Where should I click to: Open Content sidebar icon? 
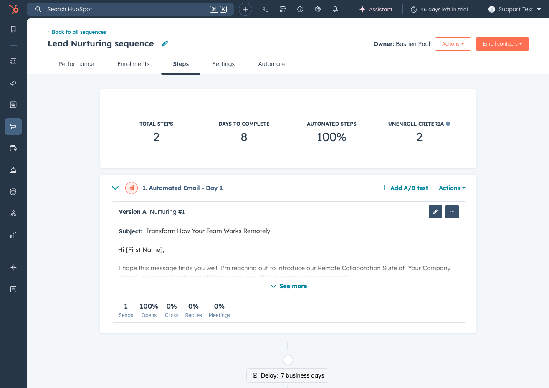tap(13, 105)
